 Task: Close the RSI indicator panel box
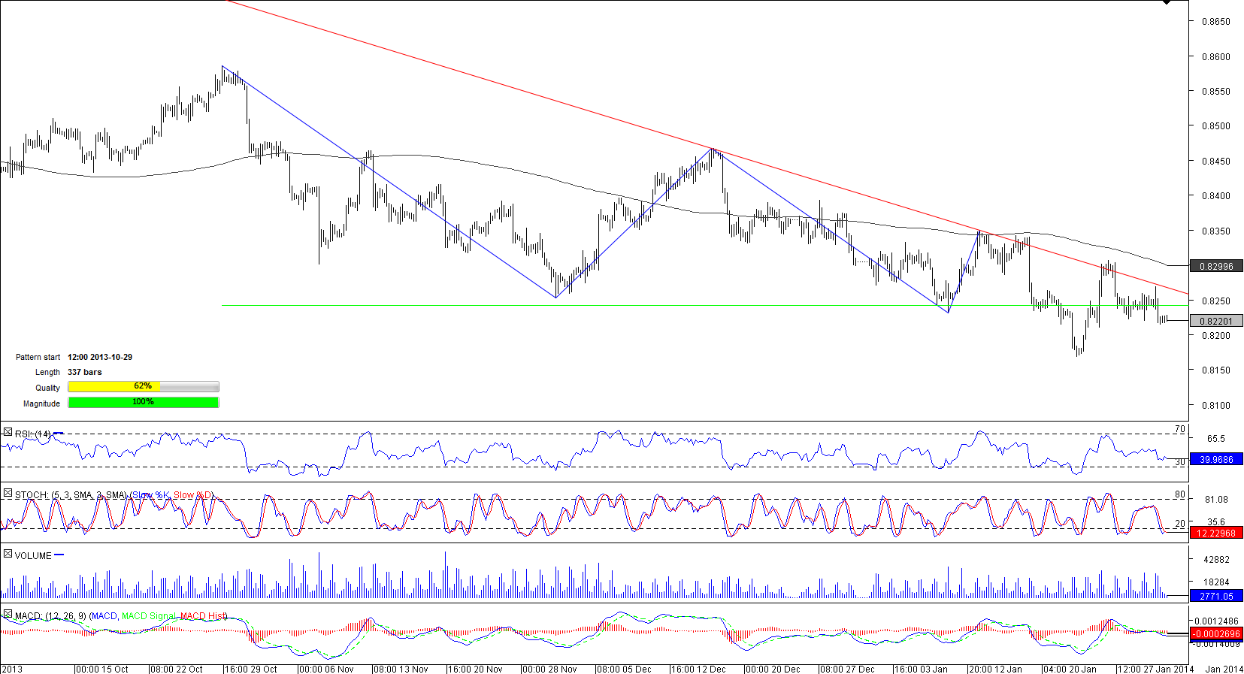tap(8, 433)
